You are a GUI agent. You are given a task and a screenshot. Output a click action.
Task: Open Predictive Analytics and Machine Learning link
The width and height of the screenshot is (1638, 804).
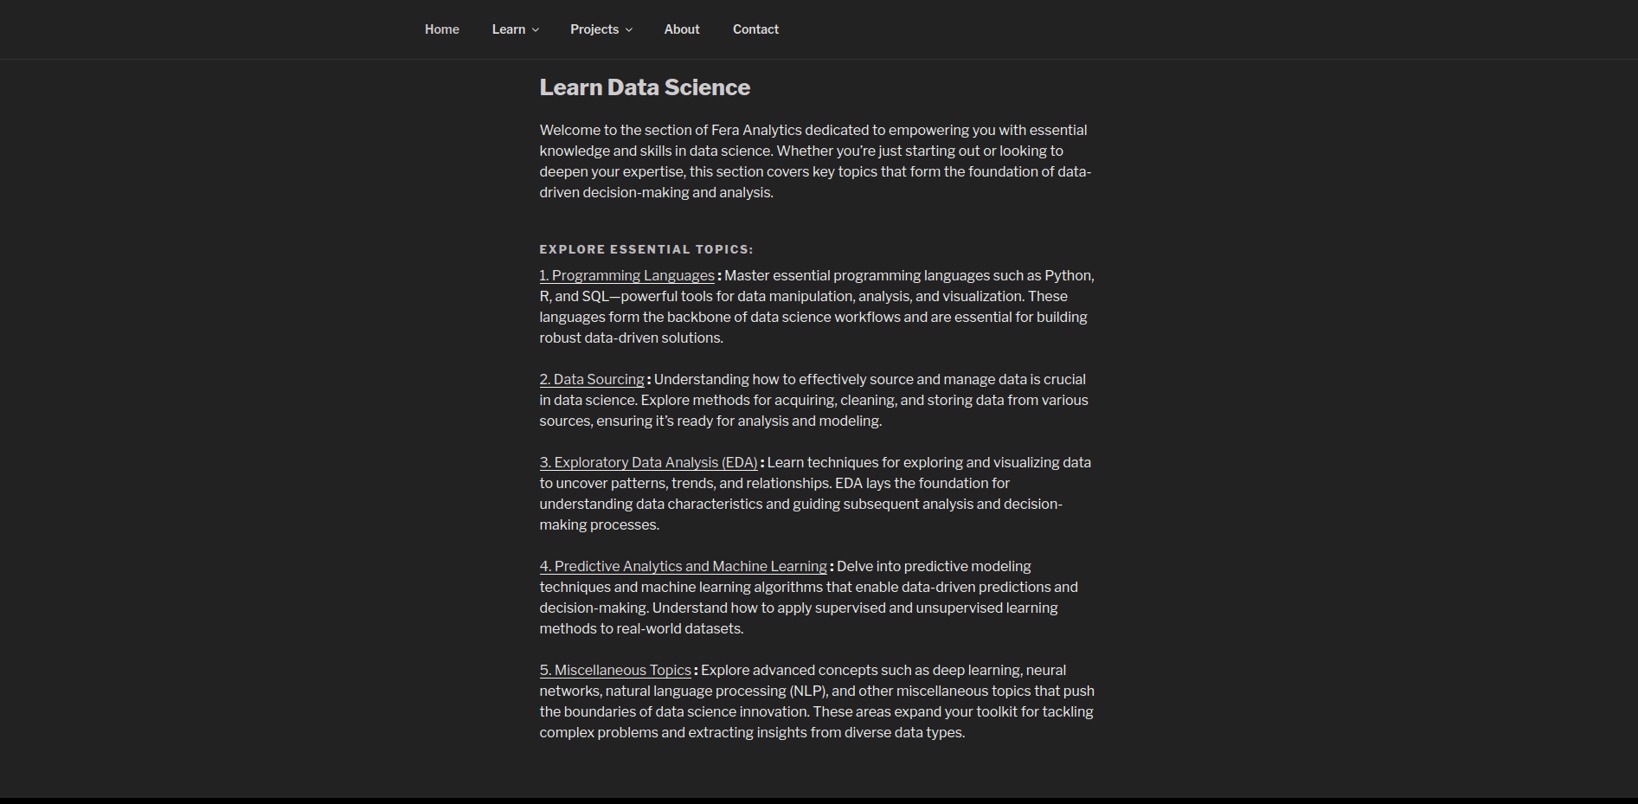[683, 567]
